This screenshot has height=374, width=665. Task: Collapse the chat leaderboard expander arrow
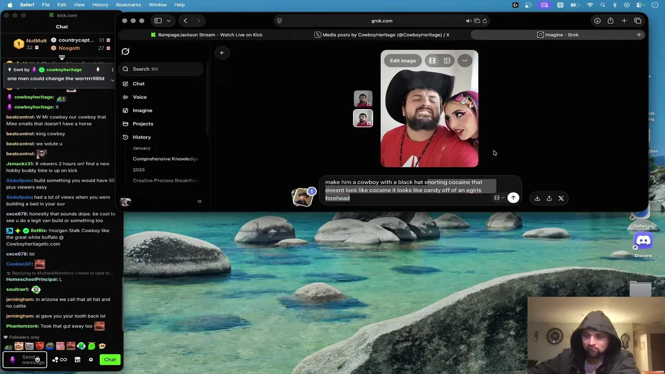(62, 58)
